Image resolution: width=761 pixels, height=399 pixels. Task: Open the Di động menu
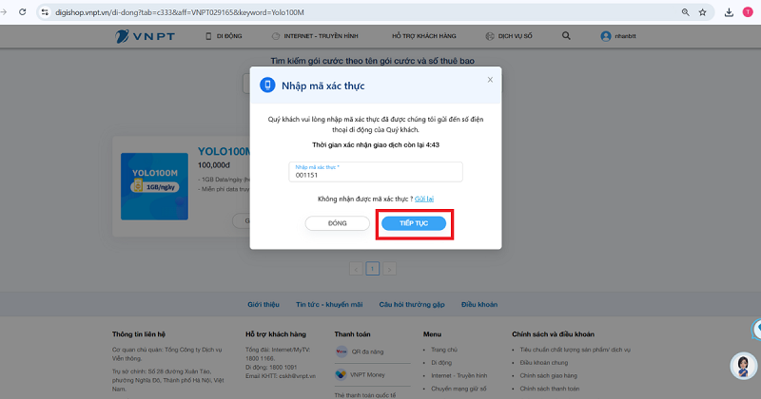pyautogui.click(x=224, y=36)
